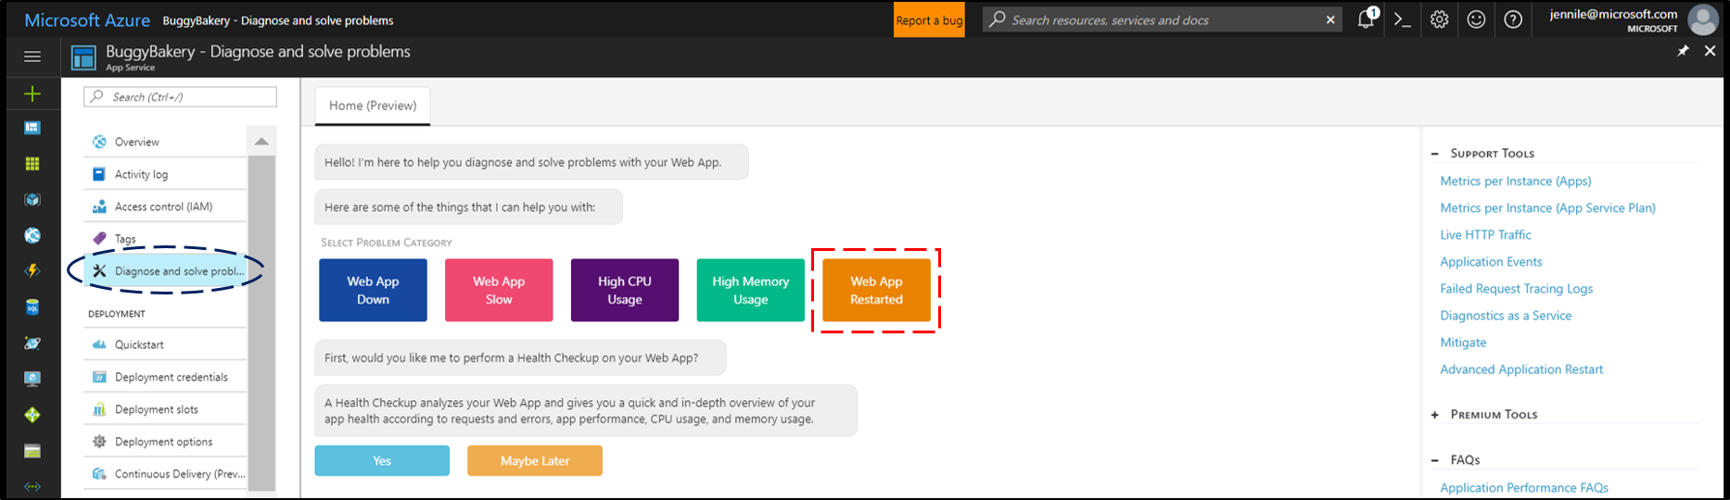The width and height of the screenshot is (1730, 500).
Task: Open the notifications bell icon
Action: pos(1366,19)
